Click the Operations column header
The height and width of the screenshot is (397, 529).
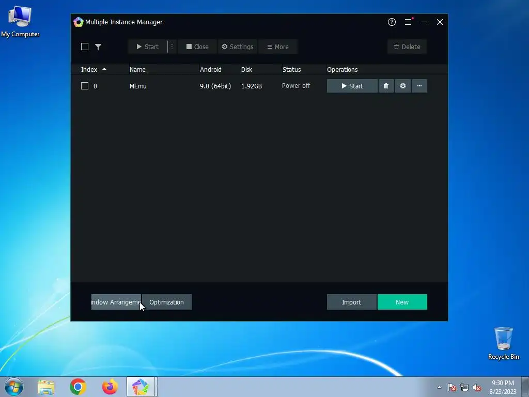(342, 70)
